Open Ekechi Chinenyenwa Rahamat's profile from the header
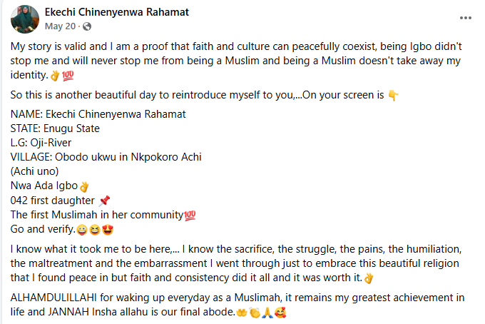 tap(116, 12)
